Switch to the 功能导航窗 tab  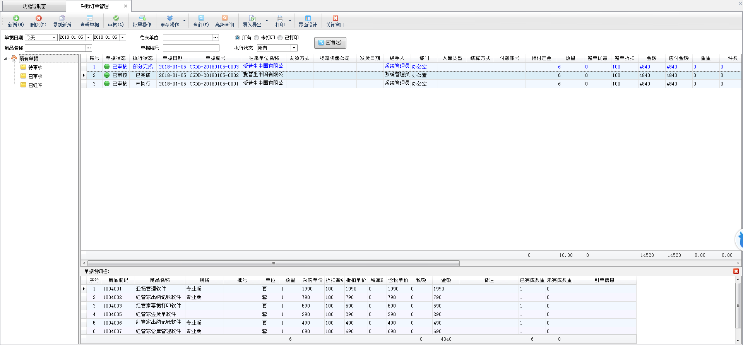(x=34, y=6)
